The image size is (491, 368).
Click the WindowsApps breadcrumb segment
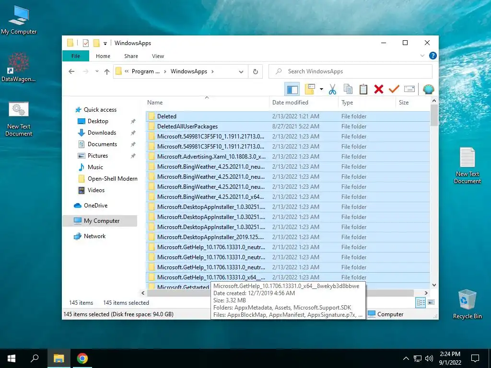[x=189, y=71]
